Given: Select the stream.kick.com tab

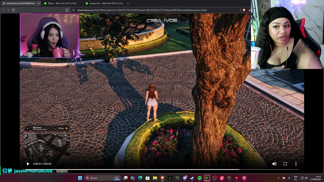Looking at the screenshot, I should coord(21,3).
